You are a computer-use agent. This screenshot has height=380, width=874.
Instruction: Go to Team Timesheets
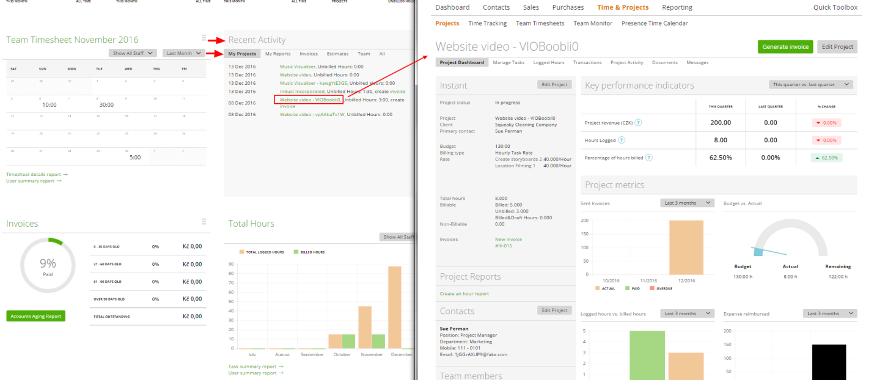[540, 23]
